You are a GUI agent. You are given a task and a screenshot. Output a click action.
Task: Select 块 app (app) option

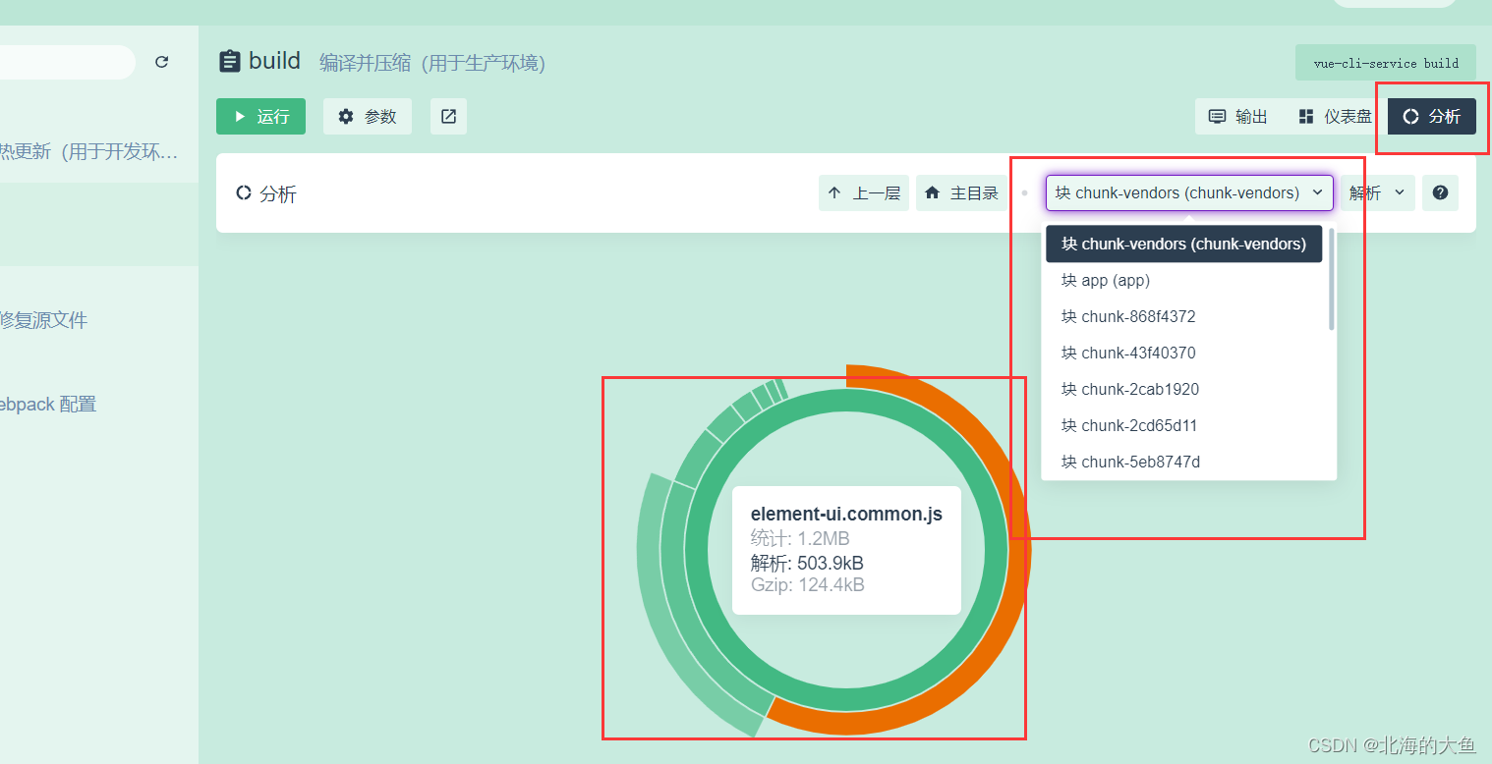coord(1183,280)
